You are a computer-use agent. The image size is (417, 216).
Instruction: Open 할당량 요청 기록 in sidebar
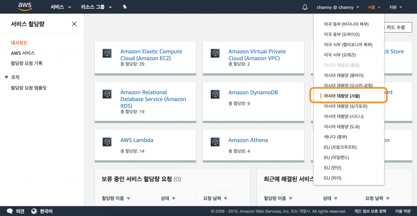26,63
